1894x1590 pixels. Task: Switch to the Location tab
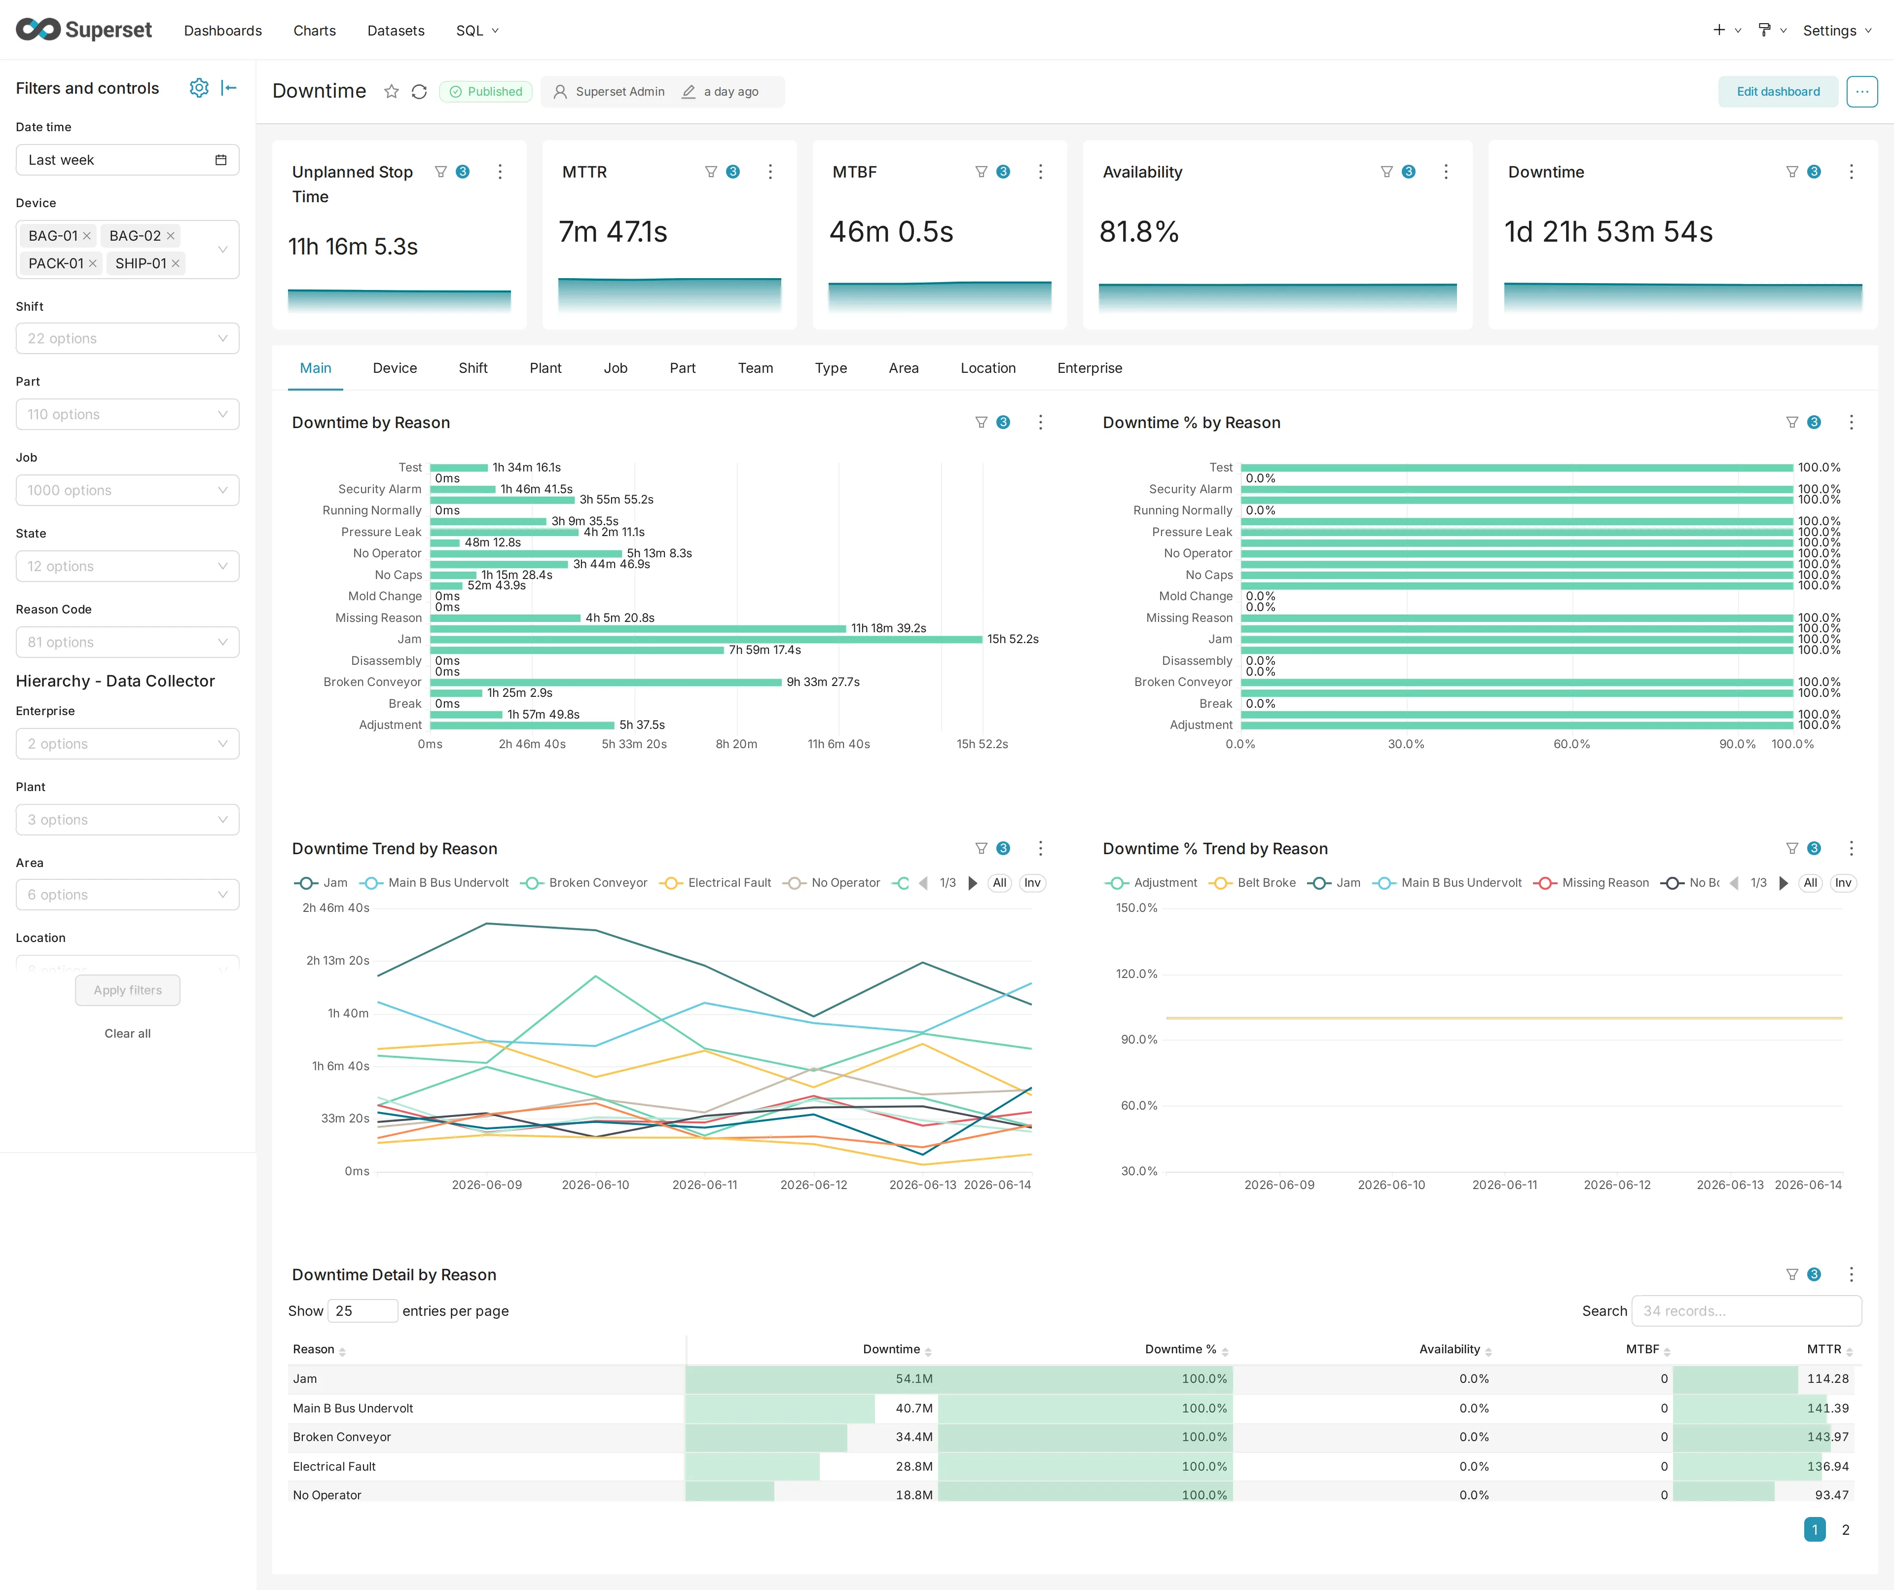(x=987, y=368)
